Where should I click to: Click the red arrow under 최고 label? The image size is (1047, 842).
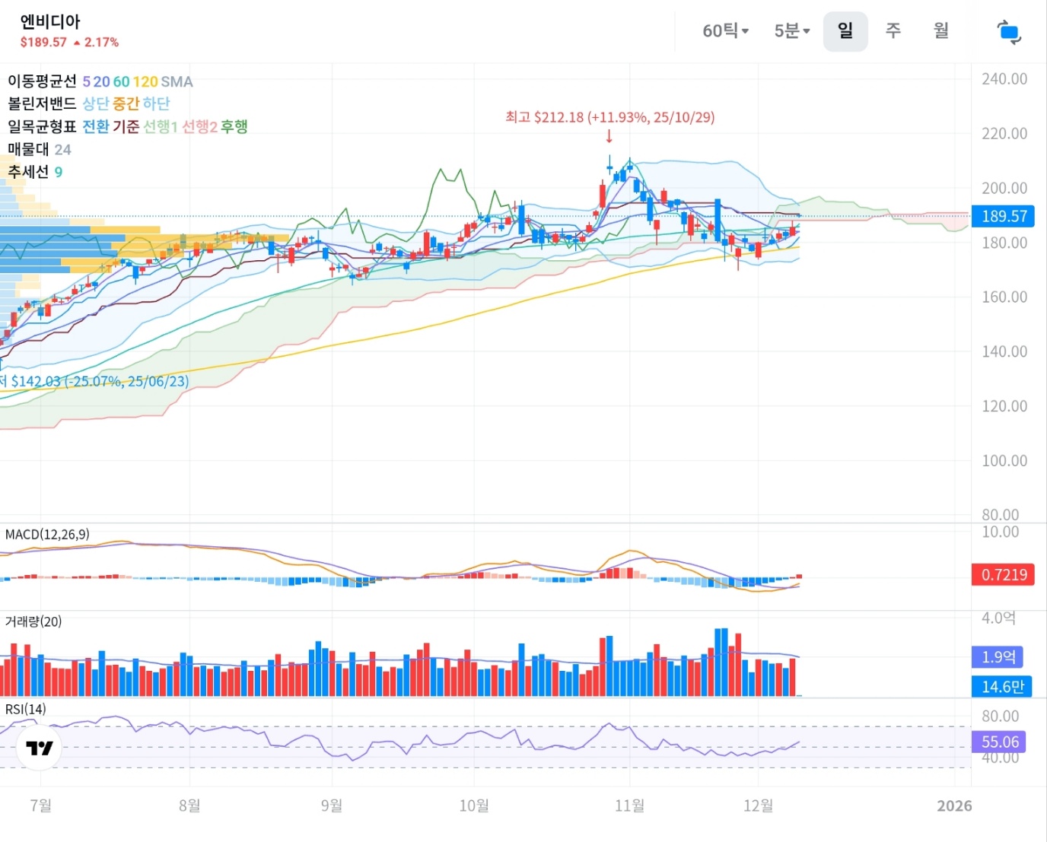(x=609, y=136)
